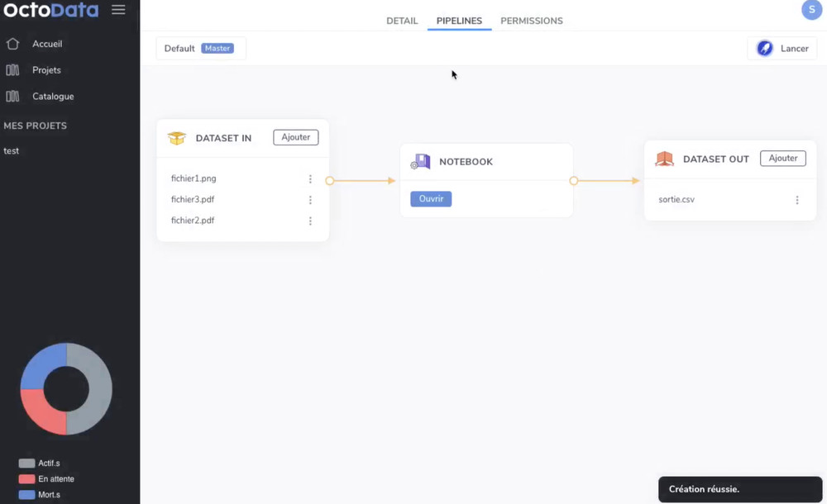The height and width of the screenshot is (504, 827).
Task: Toggle the Actif.s legend entry
Action: (x=39, y=464)
